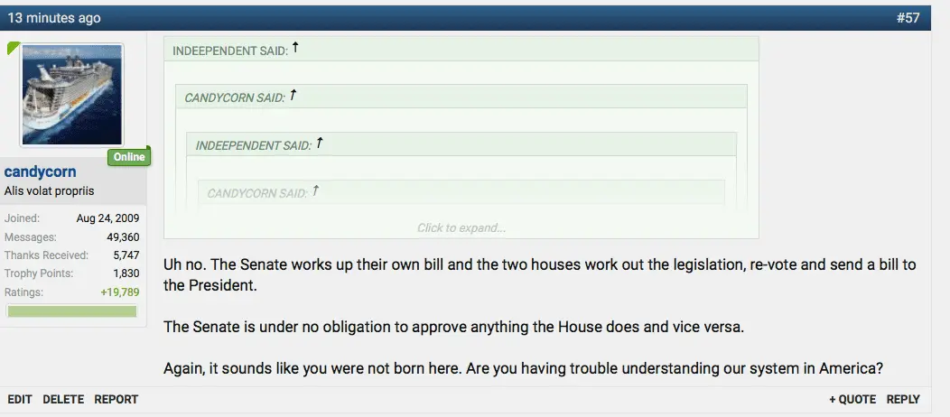Click the 13 minutes ago timestamp

tap(54, 18)
